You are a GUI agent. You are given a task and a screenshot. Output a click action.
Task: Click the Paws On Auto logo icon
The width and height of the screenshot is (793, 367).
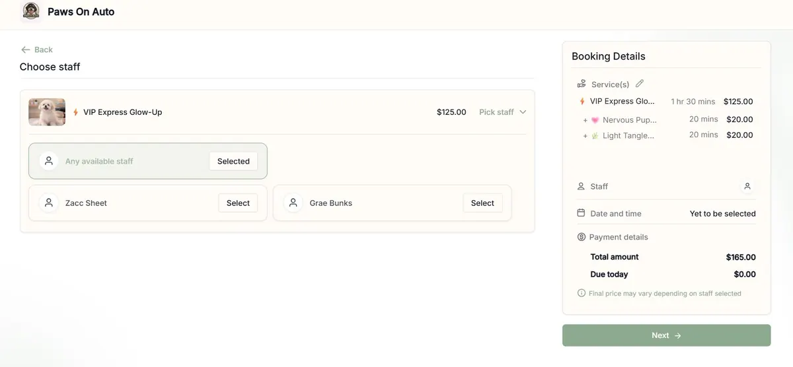point(31,11)
